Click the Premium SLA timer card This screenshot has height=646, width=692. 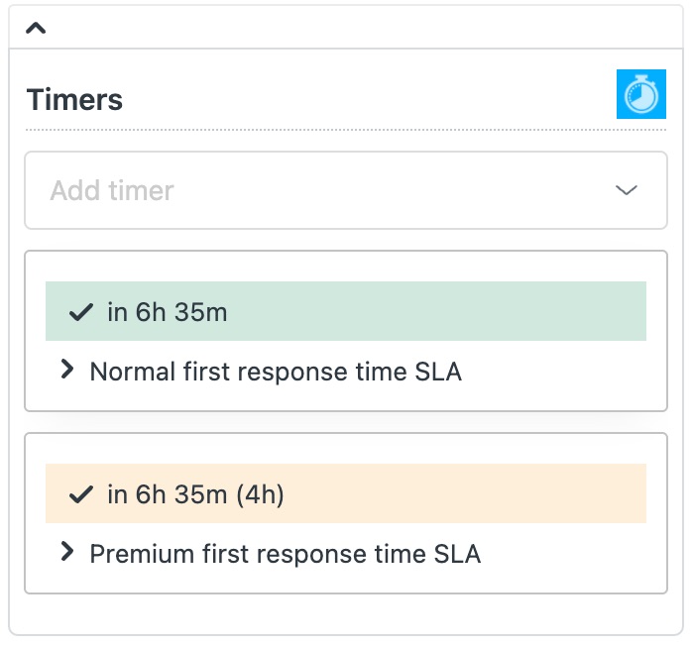click(346, 513)
